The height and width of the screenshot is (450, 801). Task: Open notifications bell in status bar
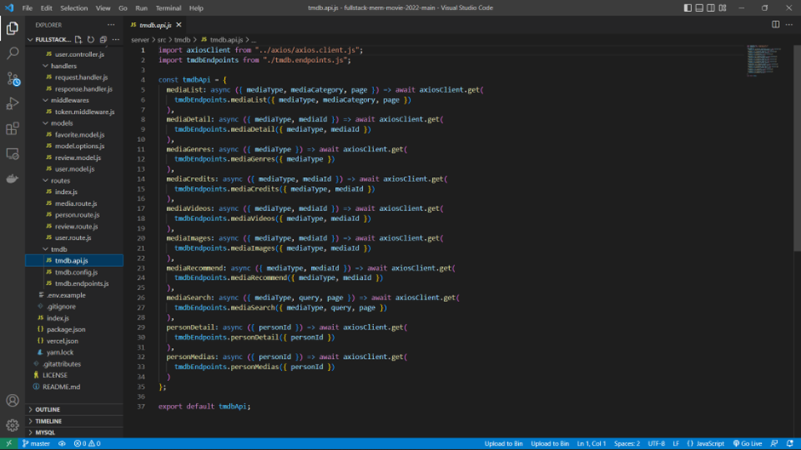pyautogui.click(x=790, y=443)
